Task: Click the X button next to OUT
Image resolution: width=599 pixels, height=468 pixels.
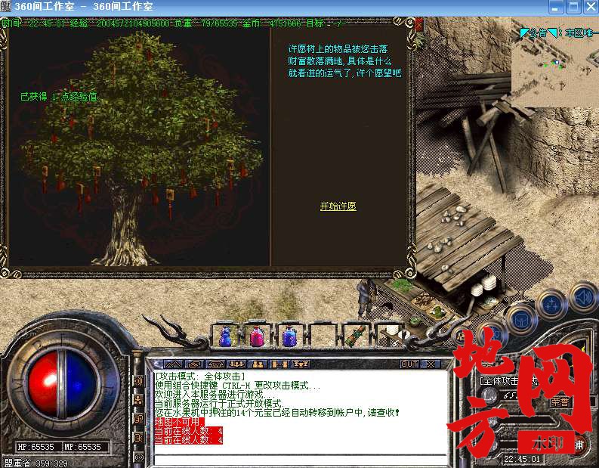Action: [x=431, y=364]
